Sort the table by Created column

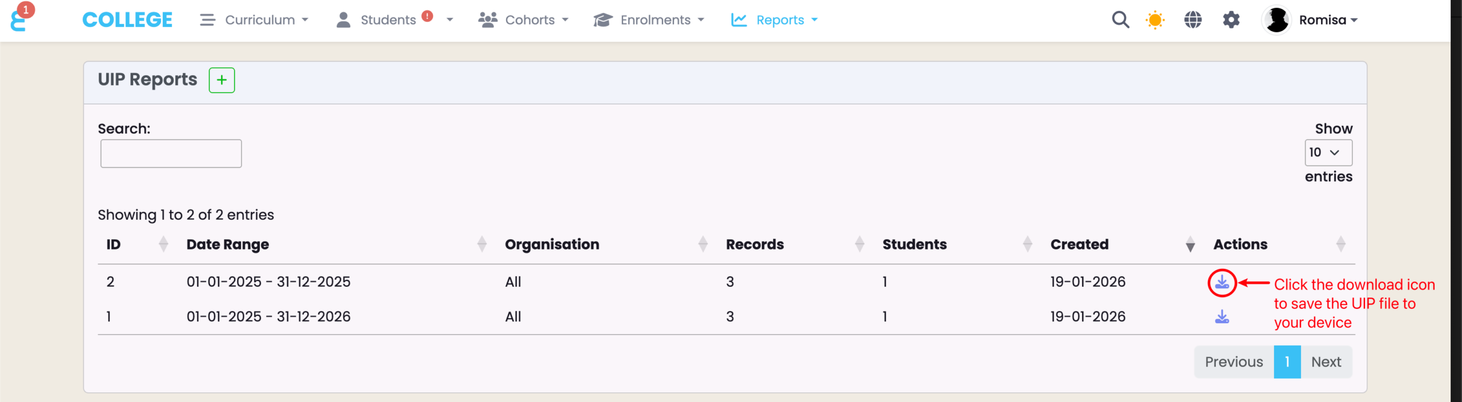coord(1079,244)
